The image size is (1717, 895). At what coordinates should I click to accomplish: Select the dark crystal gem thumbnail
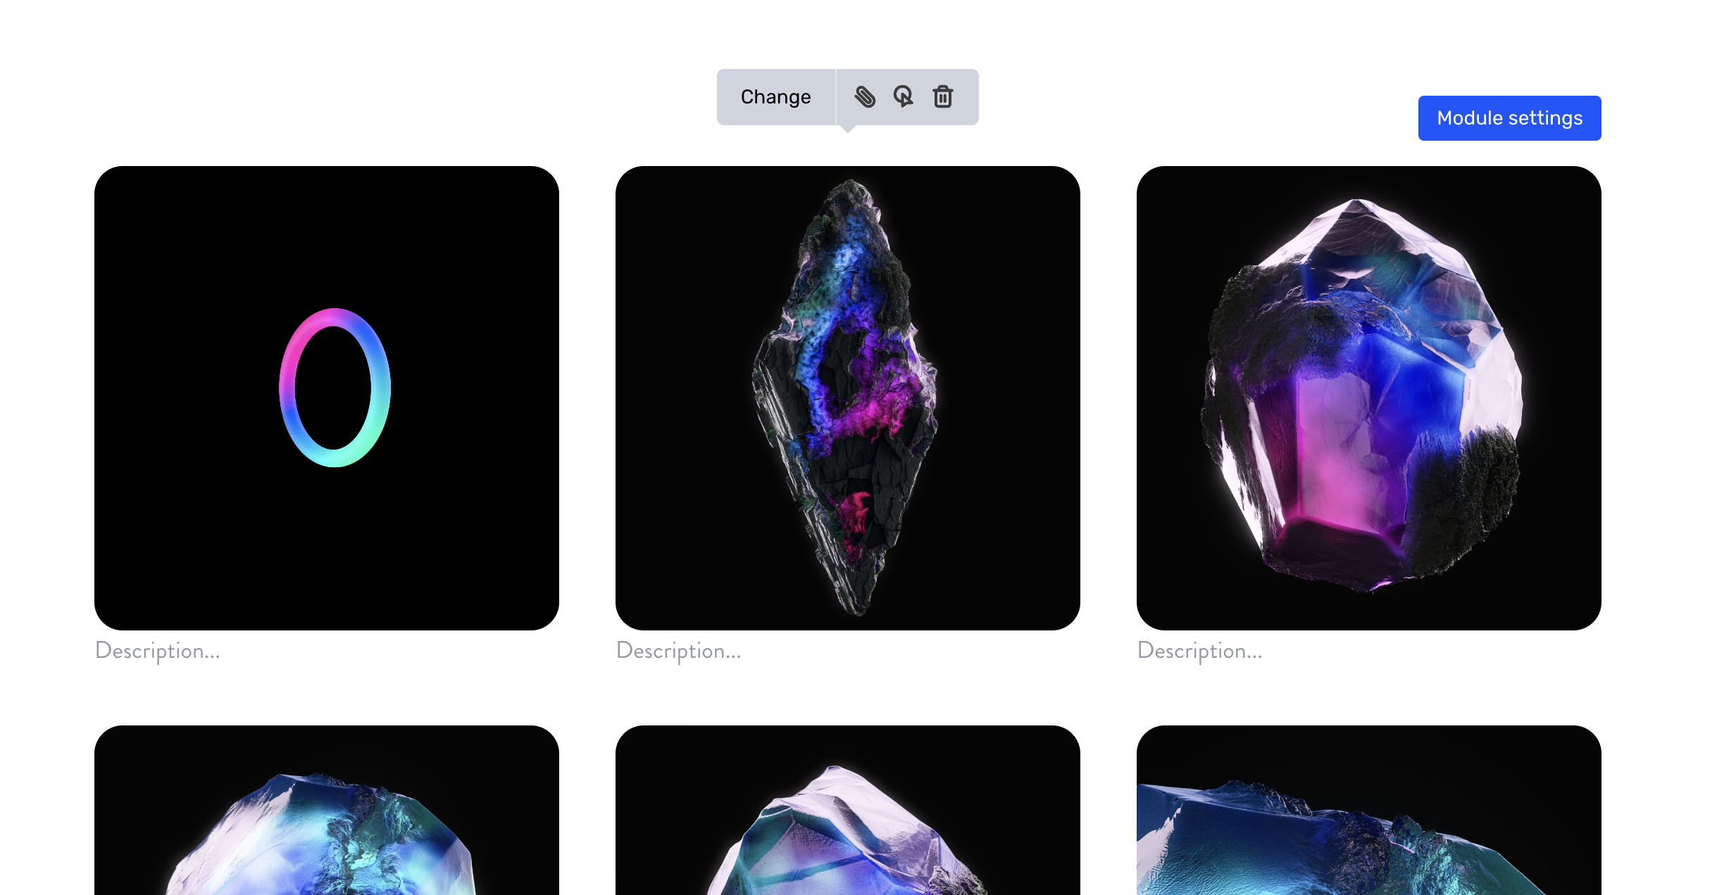coord(848,397)
